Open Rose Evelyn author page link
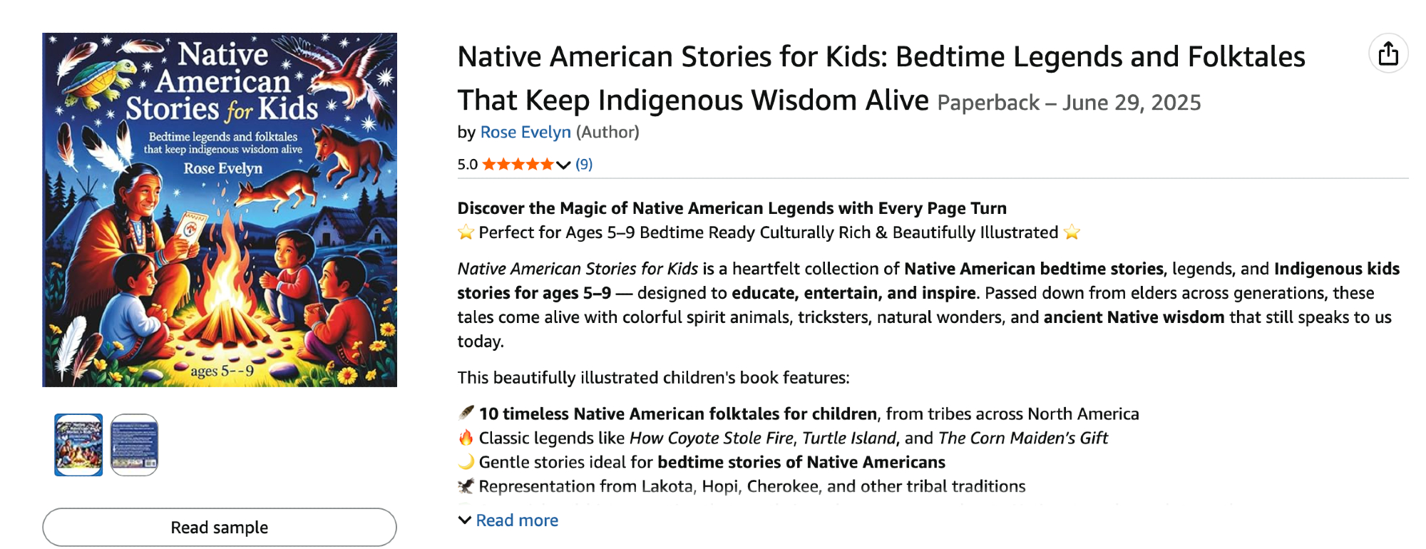This screenshot has height=549, width=1426. point(525,132)
